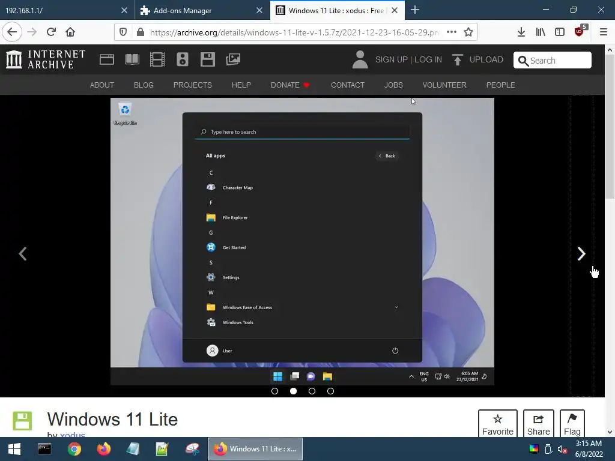Open the Texts book icon
The width and height of the screenshot is (615, 461).
coord(132,59)
